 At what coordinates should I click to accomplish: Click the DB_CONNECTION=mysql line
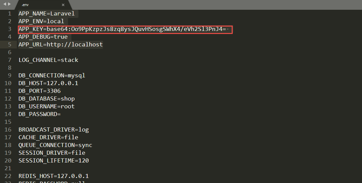click(52, 75)
